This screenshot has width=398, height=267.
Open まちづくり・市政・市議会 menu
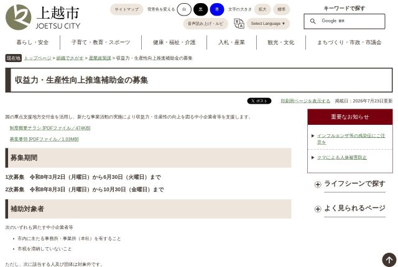point(349,42)
